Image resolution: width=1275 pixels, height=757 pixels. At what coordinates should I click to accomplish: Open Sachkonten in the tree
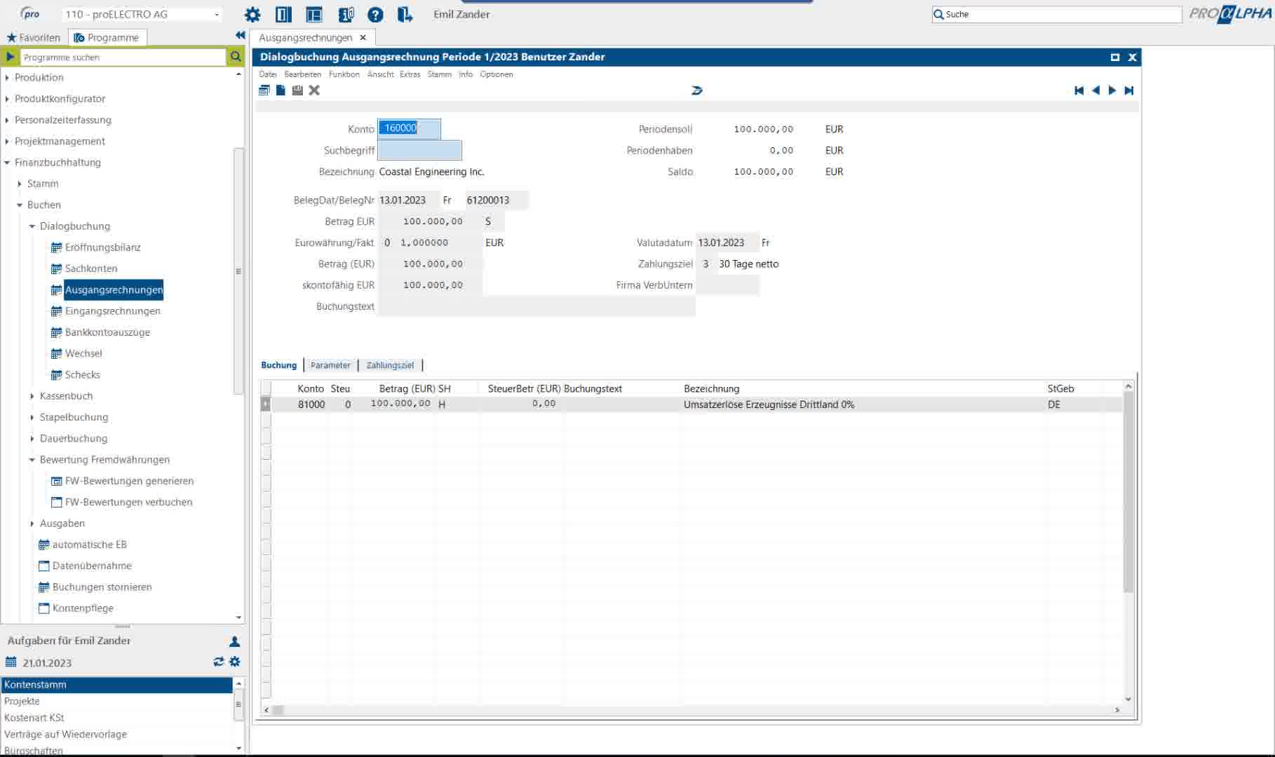click(91, 268)
